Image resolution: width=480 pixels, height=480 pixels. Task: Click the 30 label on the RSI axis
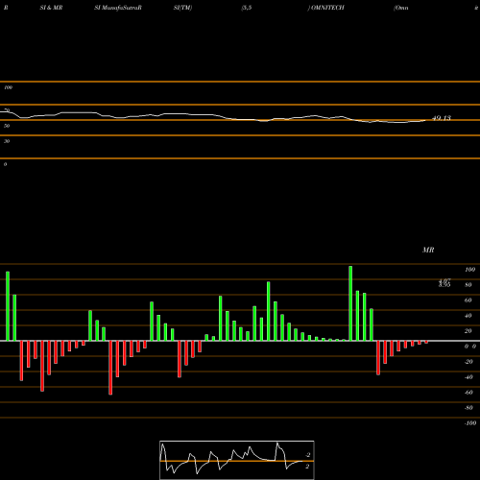coord(7,141)
